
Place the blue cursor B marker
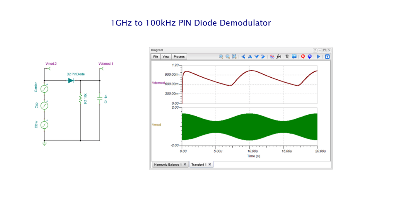pos(310,56)
